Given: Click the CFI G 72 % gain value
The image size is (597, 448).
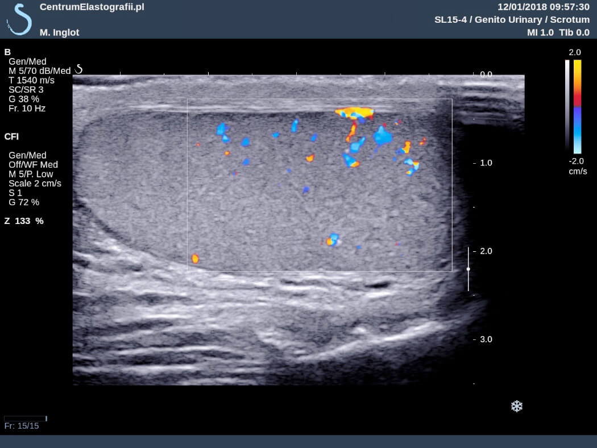Looking at the screenshot, I should (x=24, y=202).
